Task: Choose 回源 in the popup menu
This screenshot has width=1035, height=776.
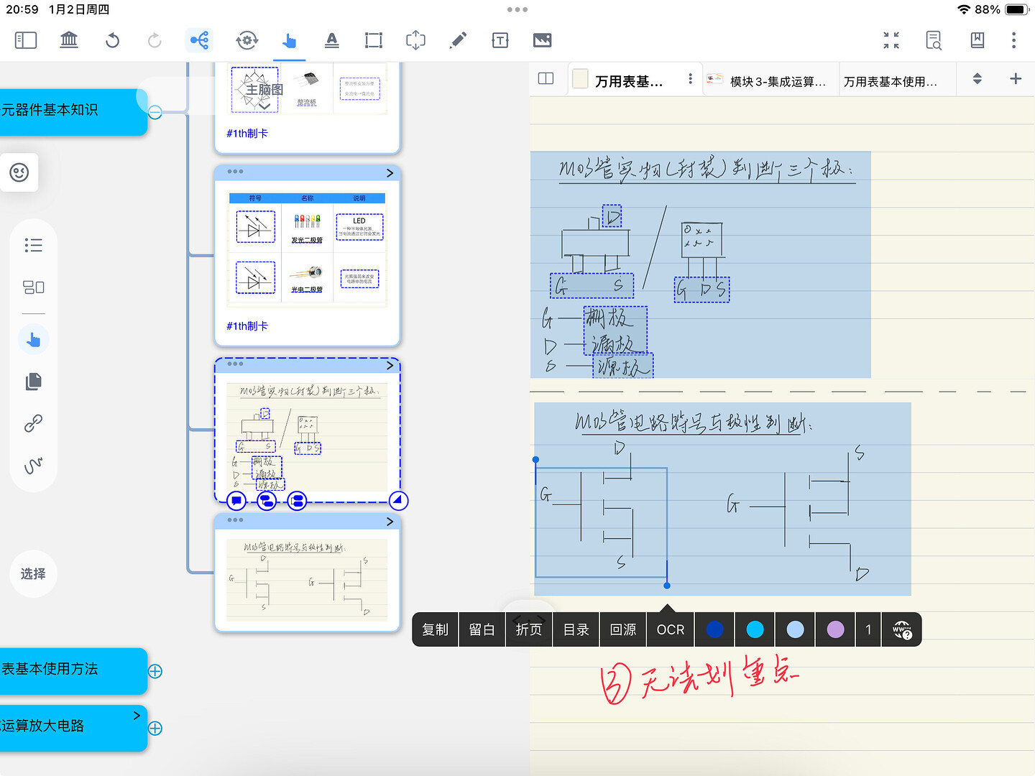Action: tap(623, 629)
